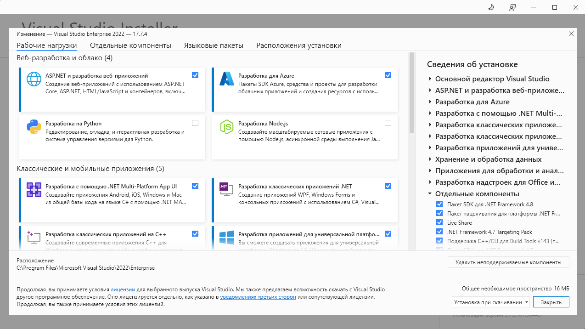Open the лицензии link
The width and height of the screenshot is (585, 329).
pos(123,289)
